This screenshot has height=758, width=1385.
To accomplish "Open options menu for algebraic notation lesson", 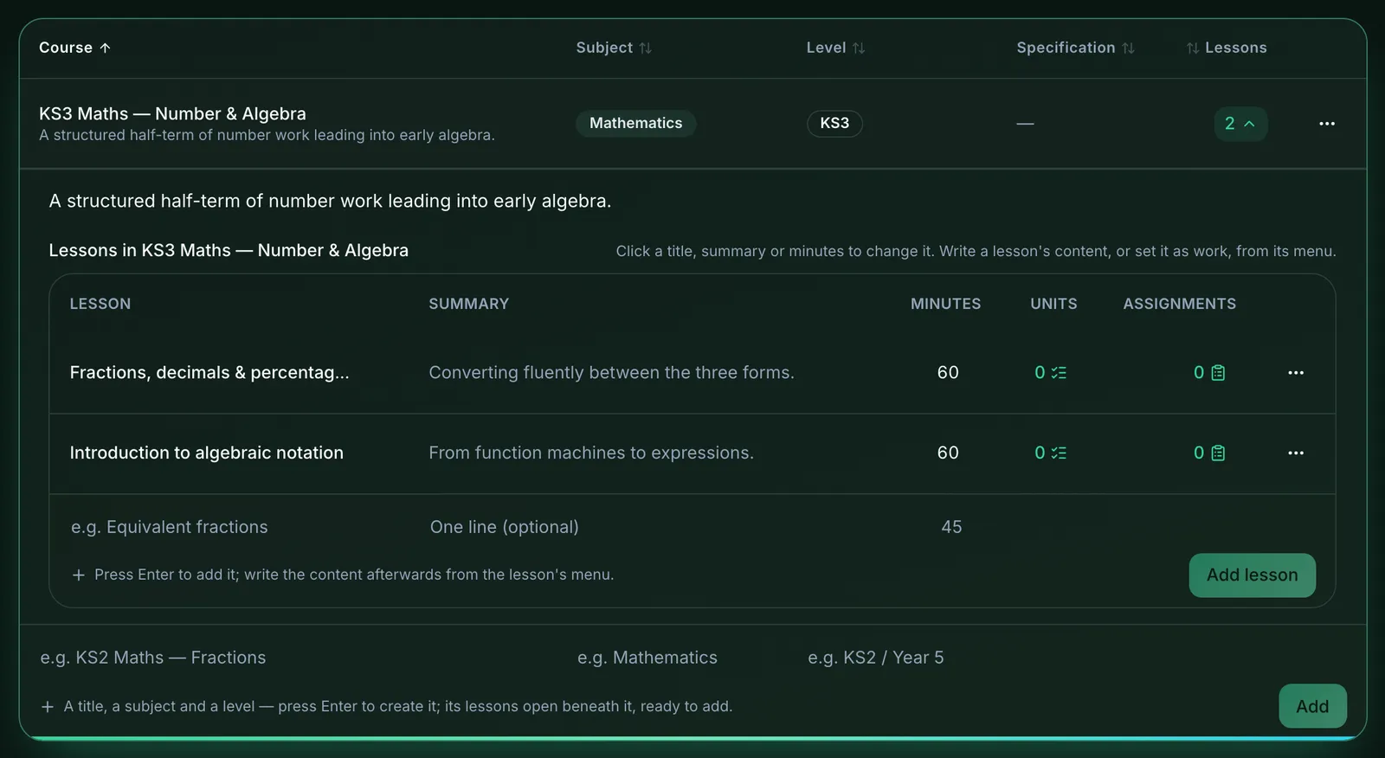I will [x=1295, y=453].
